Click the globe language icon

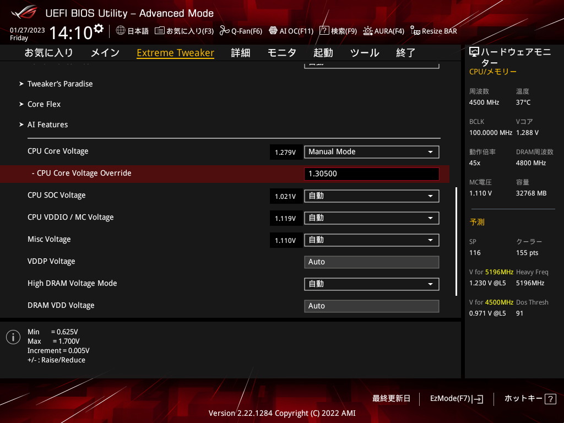pyautogui.click(x=121, y=31)
